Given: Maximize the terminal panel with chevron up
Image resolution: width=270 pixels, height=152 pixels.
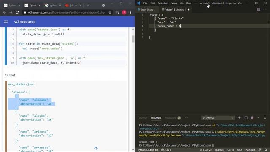Looking at the screenshot, I should pyautogui.click(x=259, y=118).
